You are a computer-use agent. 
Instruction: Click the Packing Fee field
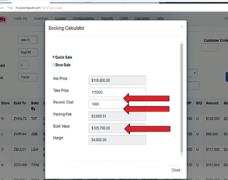tap(117, 116)
